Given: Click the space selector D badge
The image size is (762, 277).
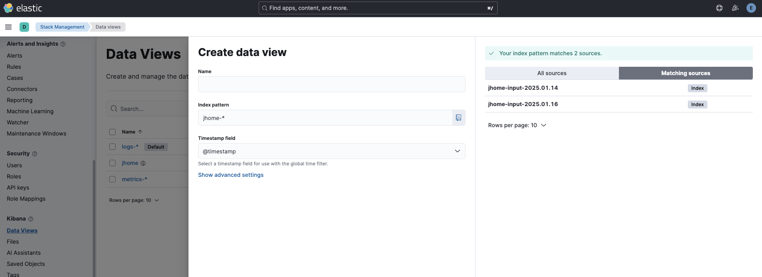Looking at the screenshot, I should pos(24,27).
